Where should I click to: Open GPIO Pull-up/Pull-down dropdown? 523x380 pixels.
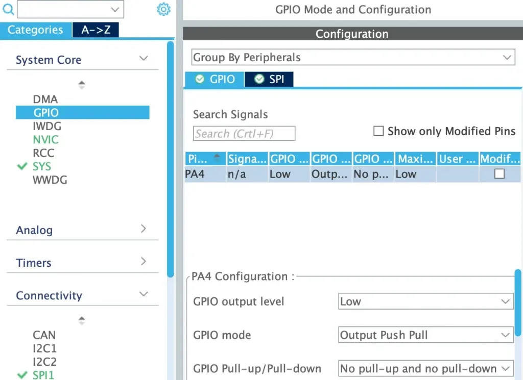click(425, 368)
